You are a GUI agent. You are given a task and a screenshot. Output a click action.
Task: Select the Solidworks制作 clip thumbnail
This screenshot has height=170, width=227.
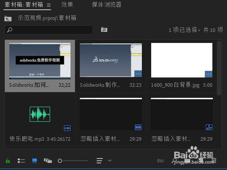click(x=111, y=60)
